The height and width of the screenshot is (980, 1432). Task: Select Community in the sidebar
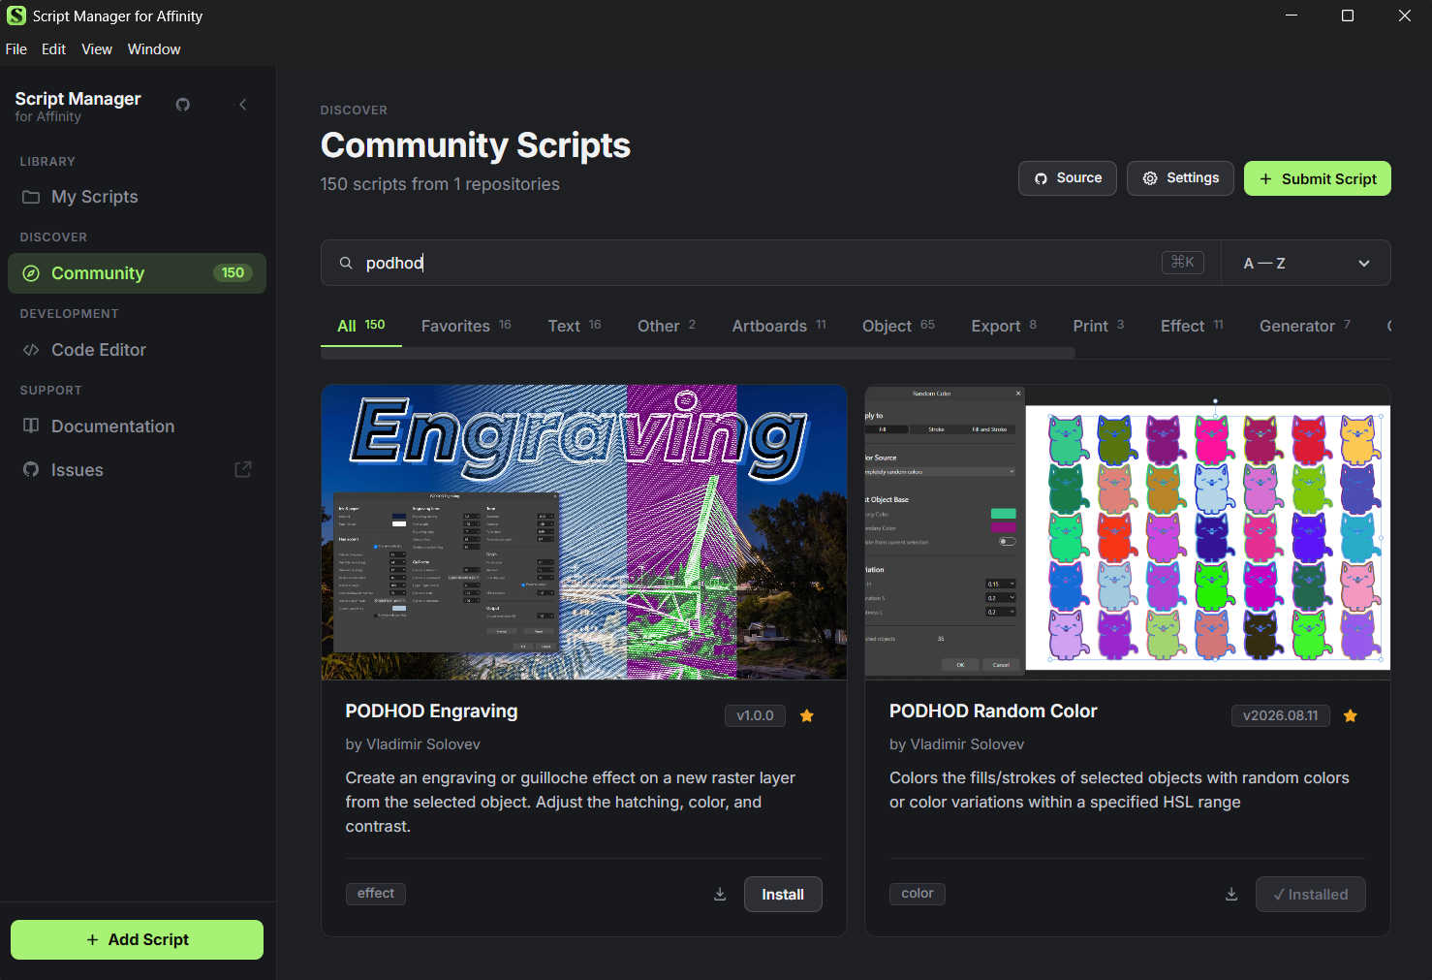(137, 273)
